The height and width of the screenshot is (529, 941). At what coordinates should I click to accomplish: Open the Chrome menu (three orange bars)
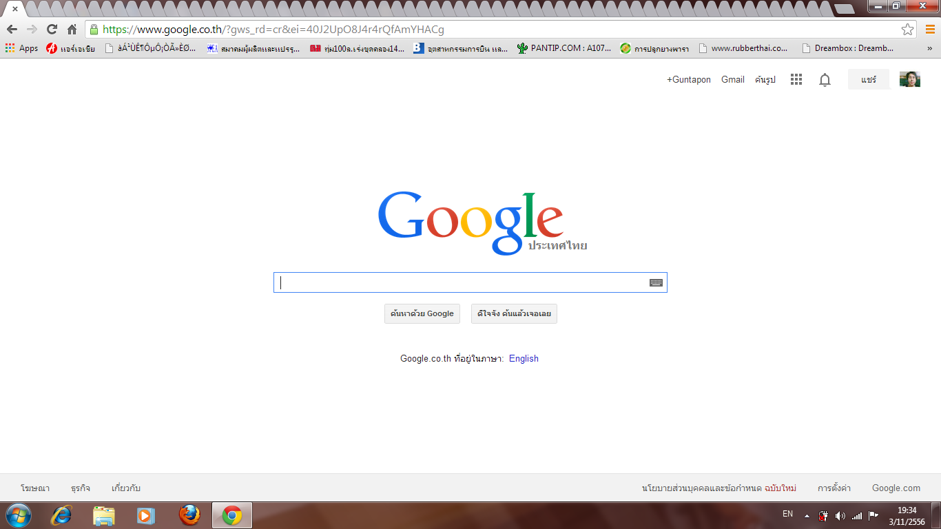pyautogui.click(x=930, y=29)
